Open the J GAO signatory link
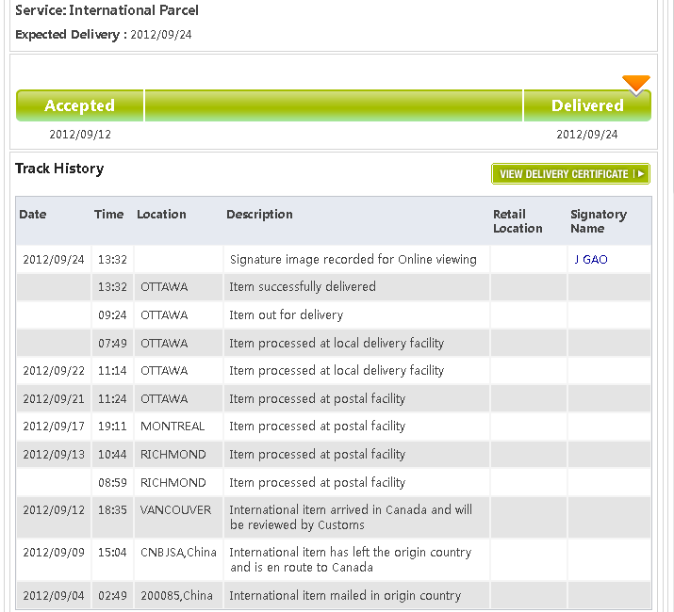The width and height of the screenshot is (674, 612). 591,260
